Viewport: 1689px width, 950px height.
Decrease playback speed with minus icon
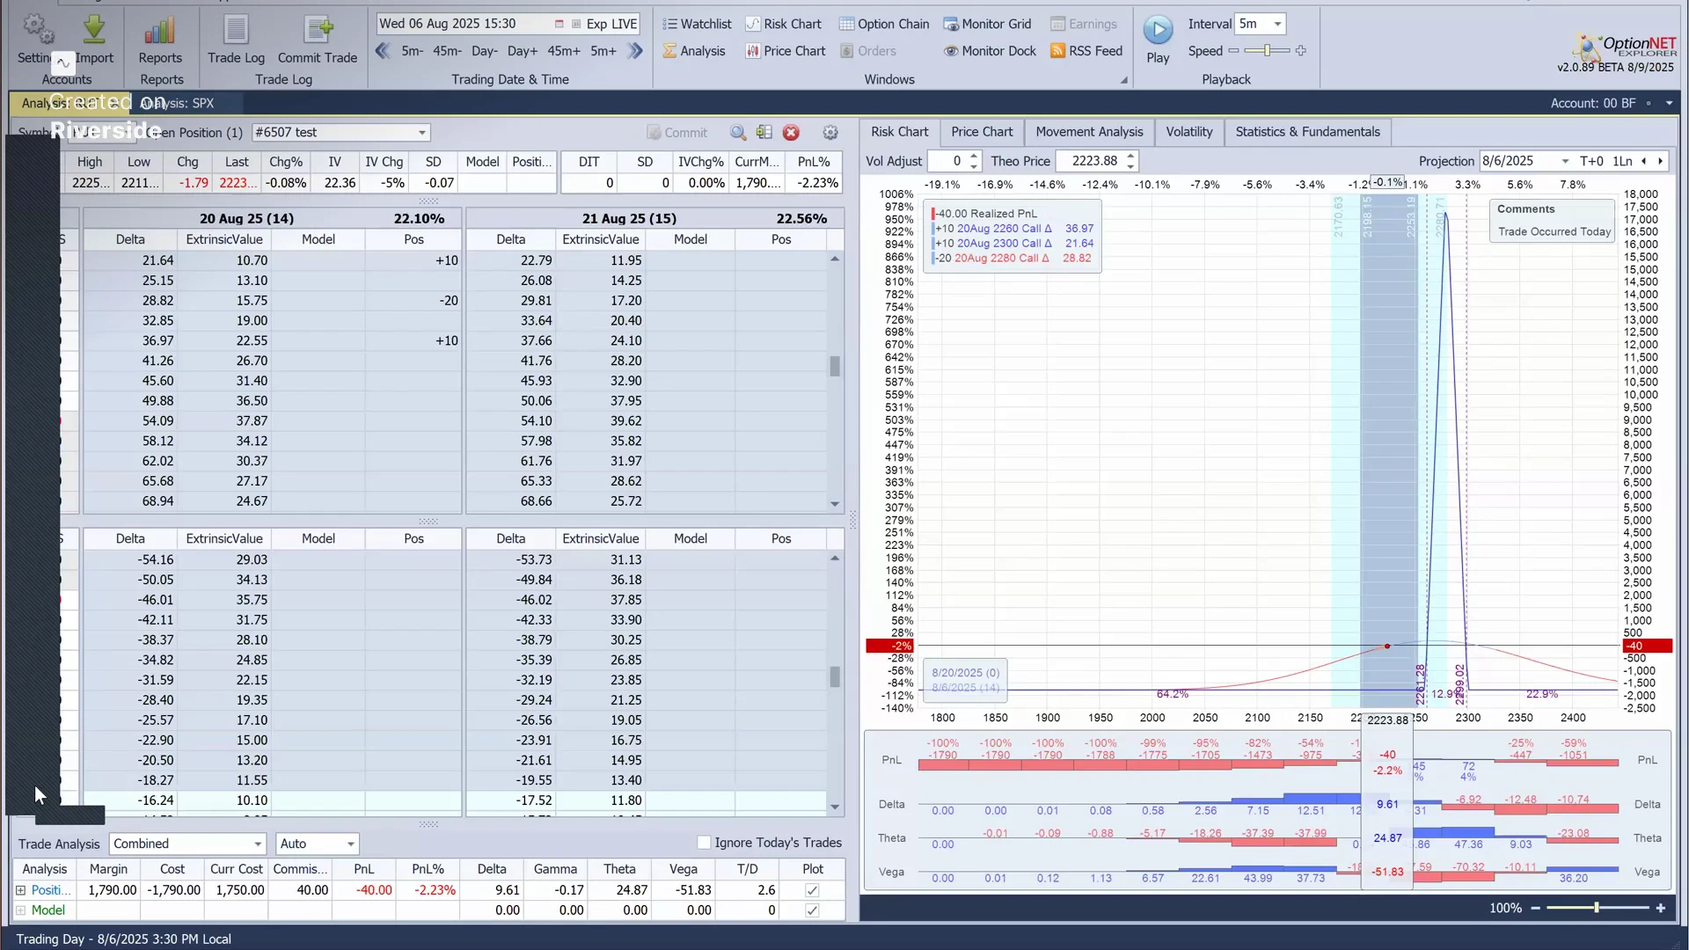pos(1233,51)
